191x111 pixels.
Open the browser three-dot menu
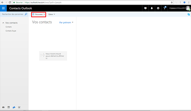[189, 2]
